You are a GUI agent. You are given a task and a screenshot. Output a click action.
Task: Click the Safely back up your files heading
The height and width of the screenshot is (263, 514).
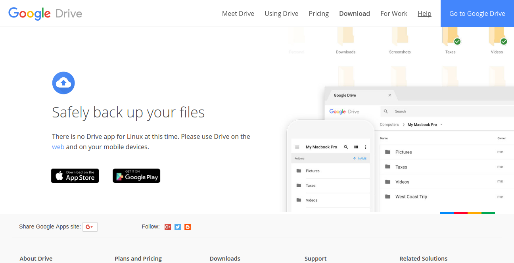pos(128,113)
